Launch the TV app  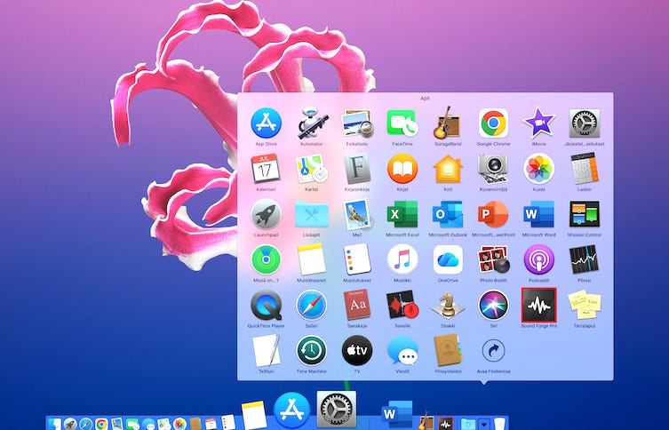pos(357,351)
